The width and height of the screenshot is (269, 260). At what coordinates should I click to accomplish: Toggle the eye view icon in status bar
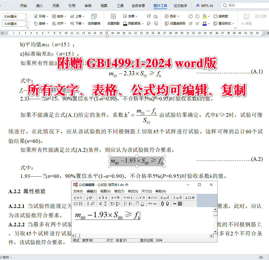261,257
